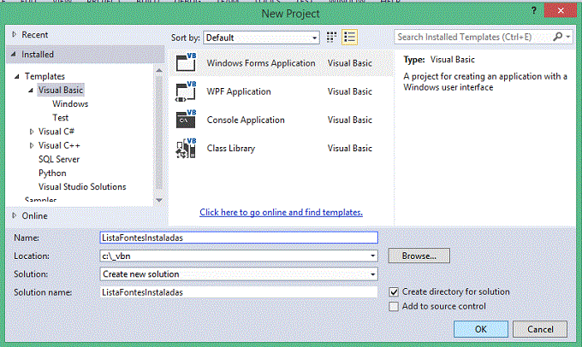Select Windows Forms Application template name
Screen dimensions: 582x347
pos(261,63)
